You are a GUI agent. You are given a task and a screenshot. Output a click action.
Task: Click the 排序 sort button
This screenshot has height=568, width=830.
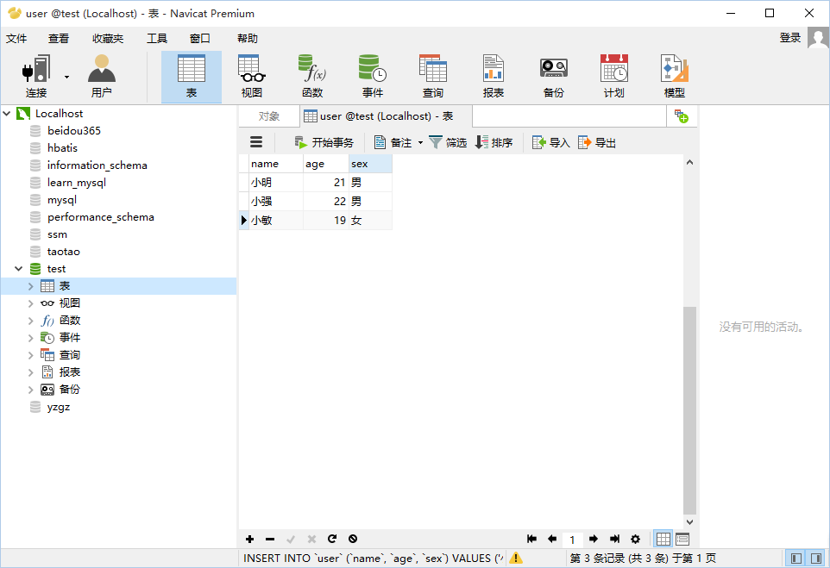point(494,142)
